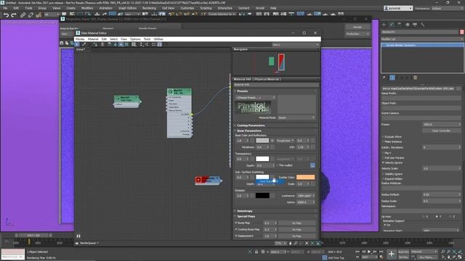Click the Zoom magnifier icon in Slate editor
The height and width of the screenshot is (261, 465).
pos(296,244)
